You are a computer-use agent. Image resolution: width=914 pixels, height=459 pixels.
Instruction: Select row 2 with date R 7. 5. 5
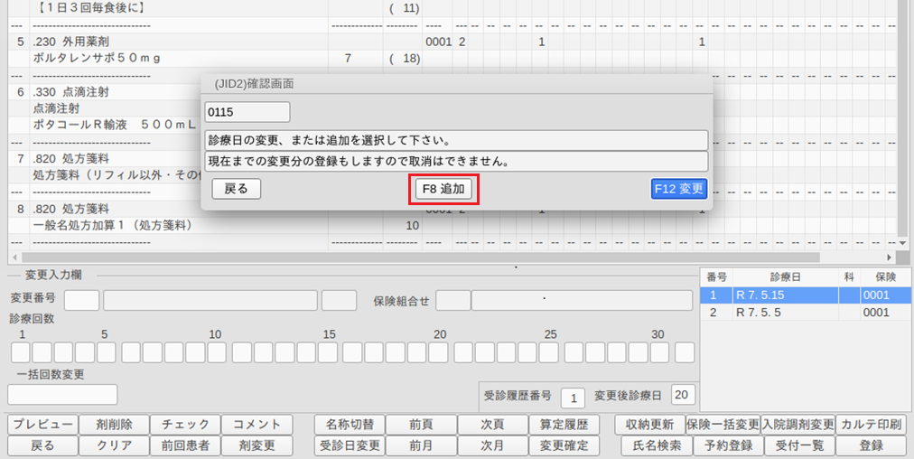click(806, 313)
